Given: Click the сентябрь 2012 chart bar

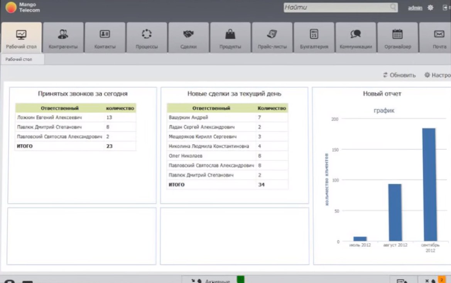Looking at the screenshot, I should coord(429,185).
